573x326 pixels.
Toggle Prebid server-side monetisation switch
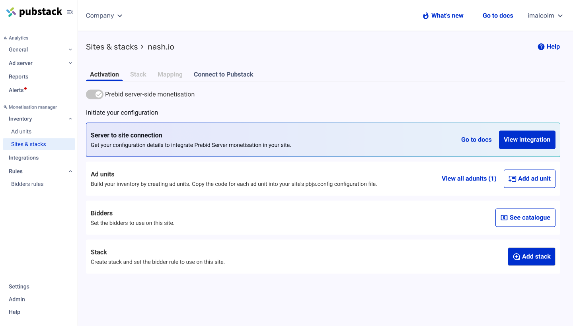point(95,95)
